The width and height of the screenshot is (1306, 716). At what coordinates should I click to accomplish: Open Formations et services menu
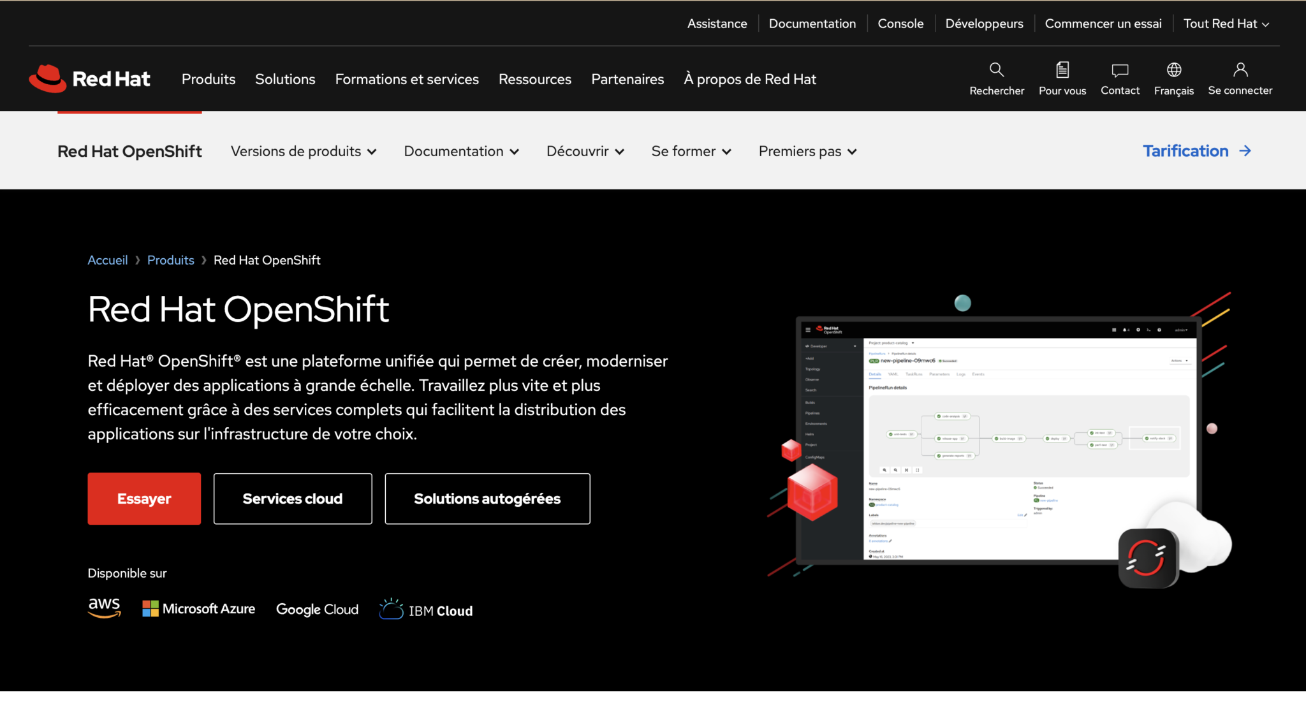(407, 79)
